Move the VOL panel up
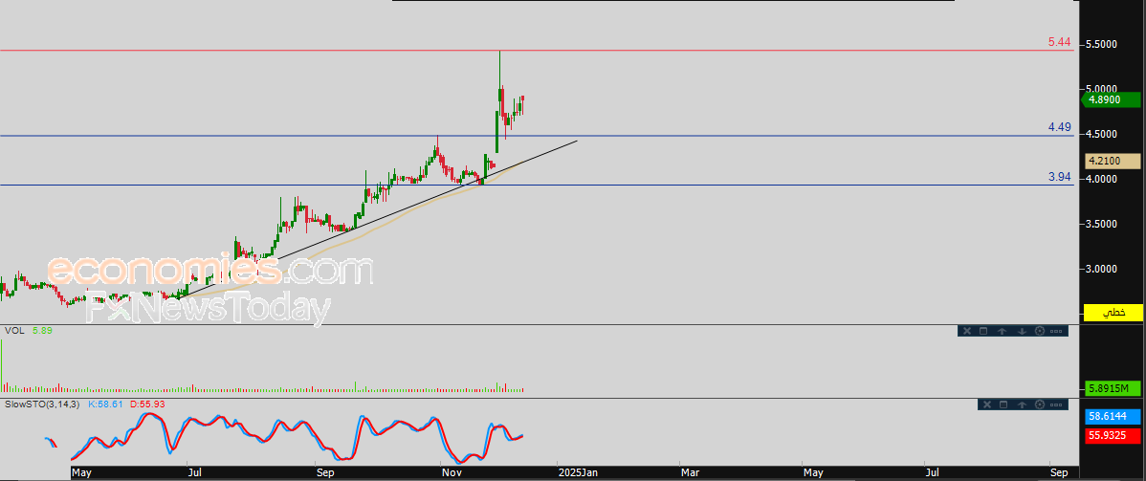Image resolution: width=1146 pixels, height=481 pixels. tap(1003, 331)
